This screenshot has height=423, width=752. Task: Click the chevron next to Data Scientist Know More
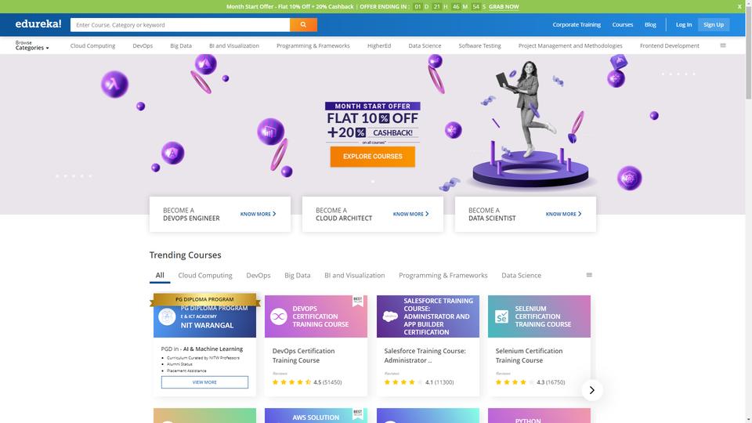pos(580,214)
